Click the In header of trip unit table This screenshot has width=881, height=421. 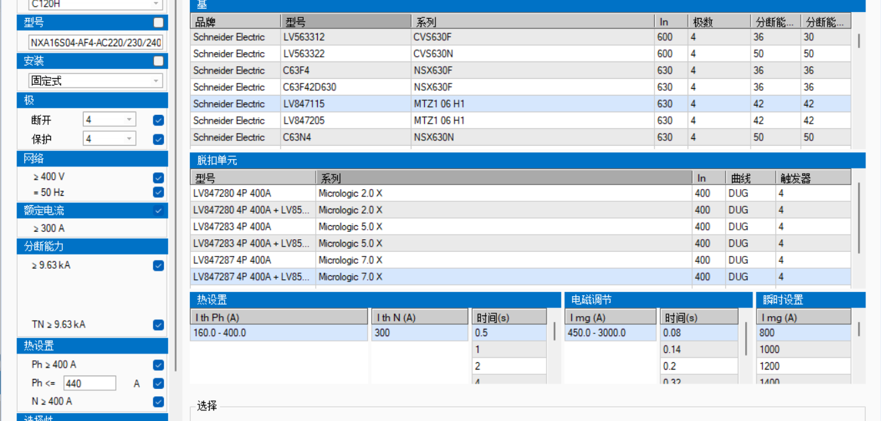pos(708,178)
